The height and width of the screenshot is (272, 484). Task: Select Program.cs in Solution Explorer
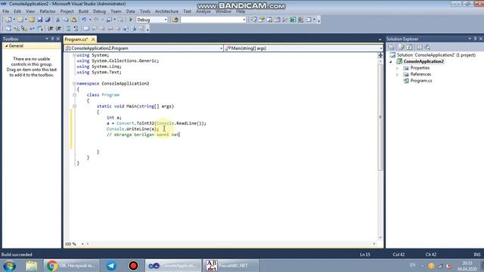click(421, 81)
